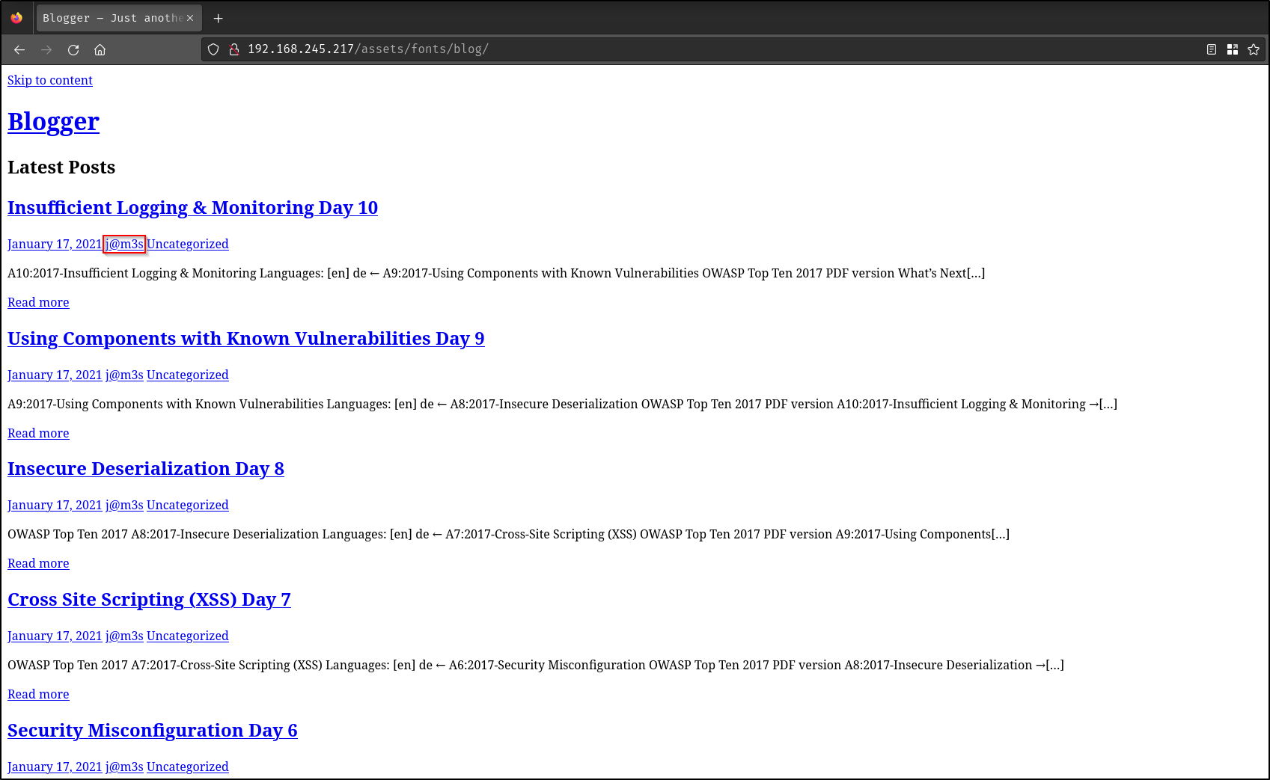Open the extensions grid icon in address bar
Screen dimensions: 1270x780
(1233, 49)
